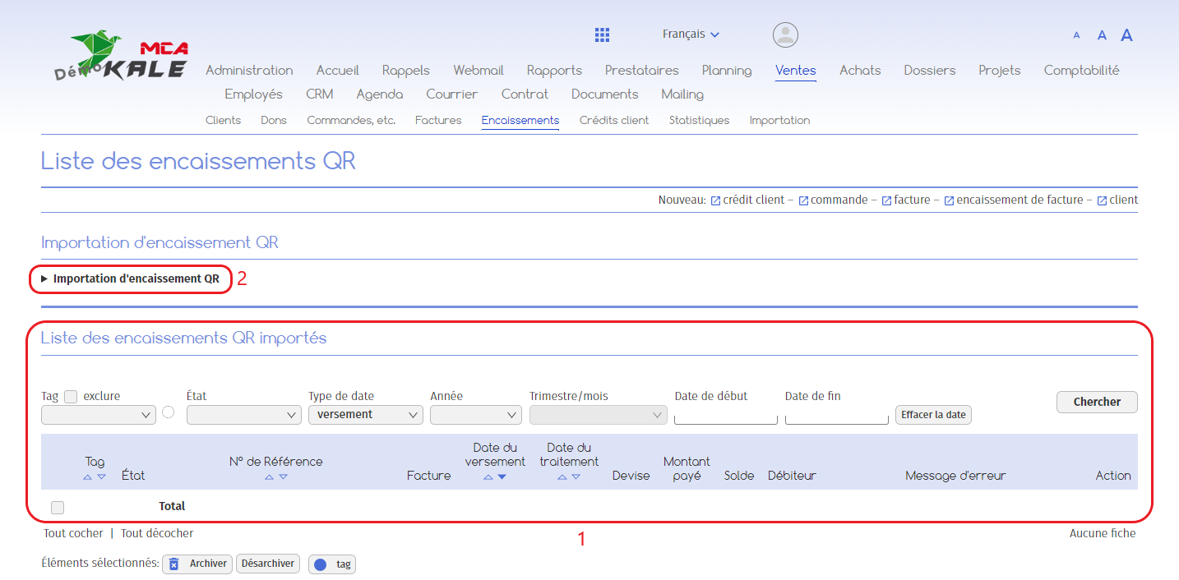Sort Tag column ascending
The width and height of the screenshot is (1179, 580).
(88, 477)
